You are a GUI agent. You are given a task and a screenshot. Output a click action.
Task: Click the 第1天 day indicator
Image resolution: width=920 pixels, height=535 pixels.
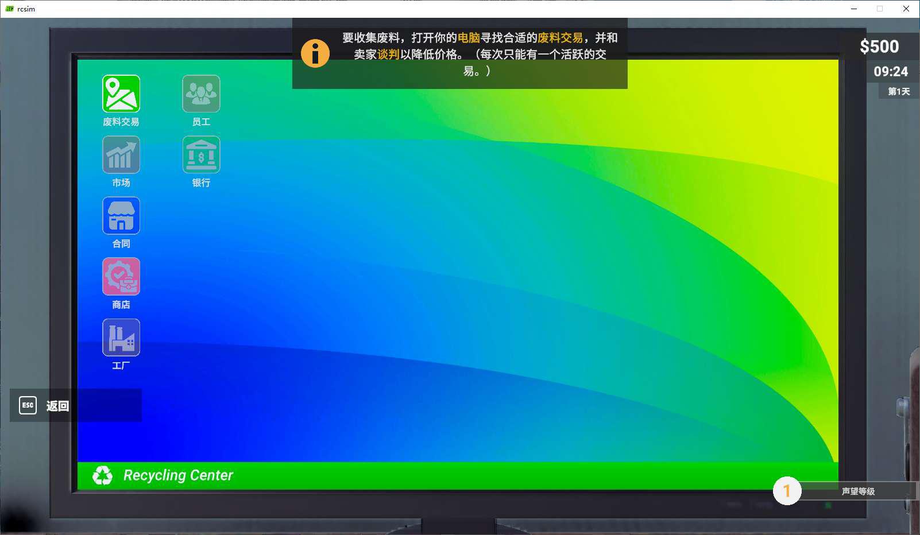coord(899,91)
